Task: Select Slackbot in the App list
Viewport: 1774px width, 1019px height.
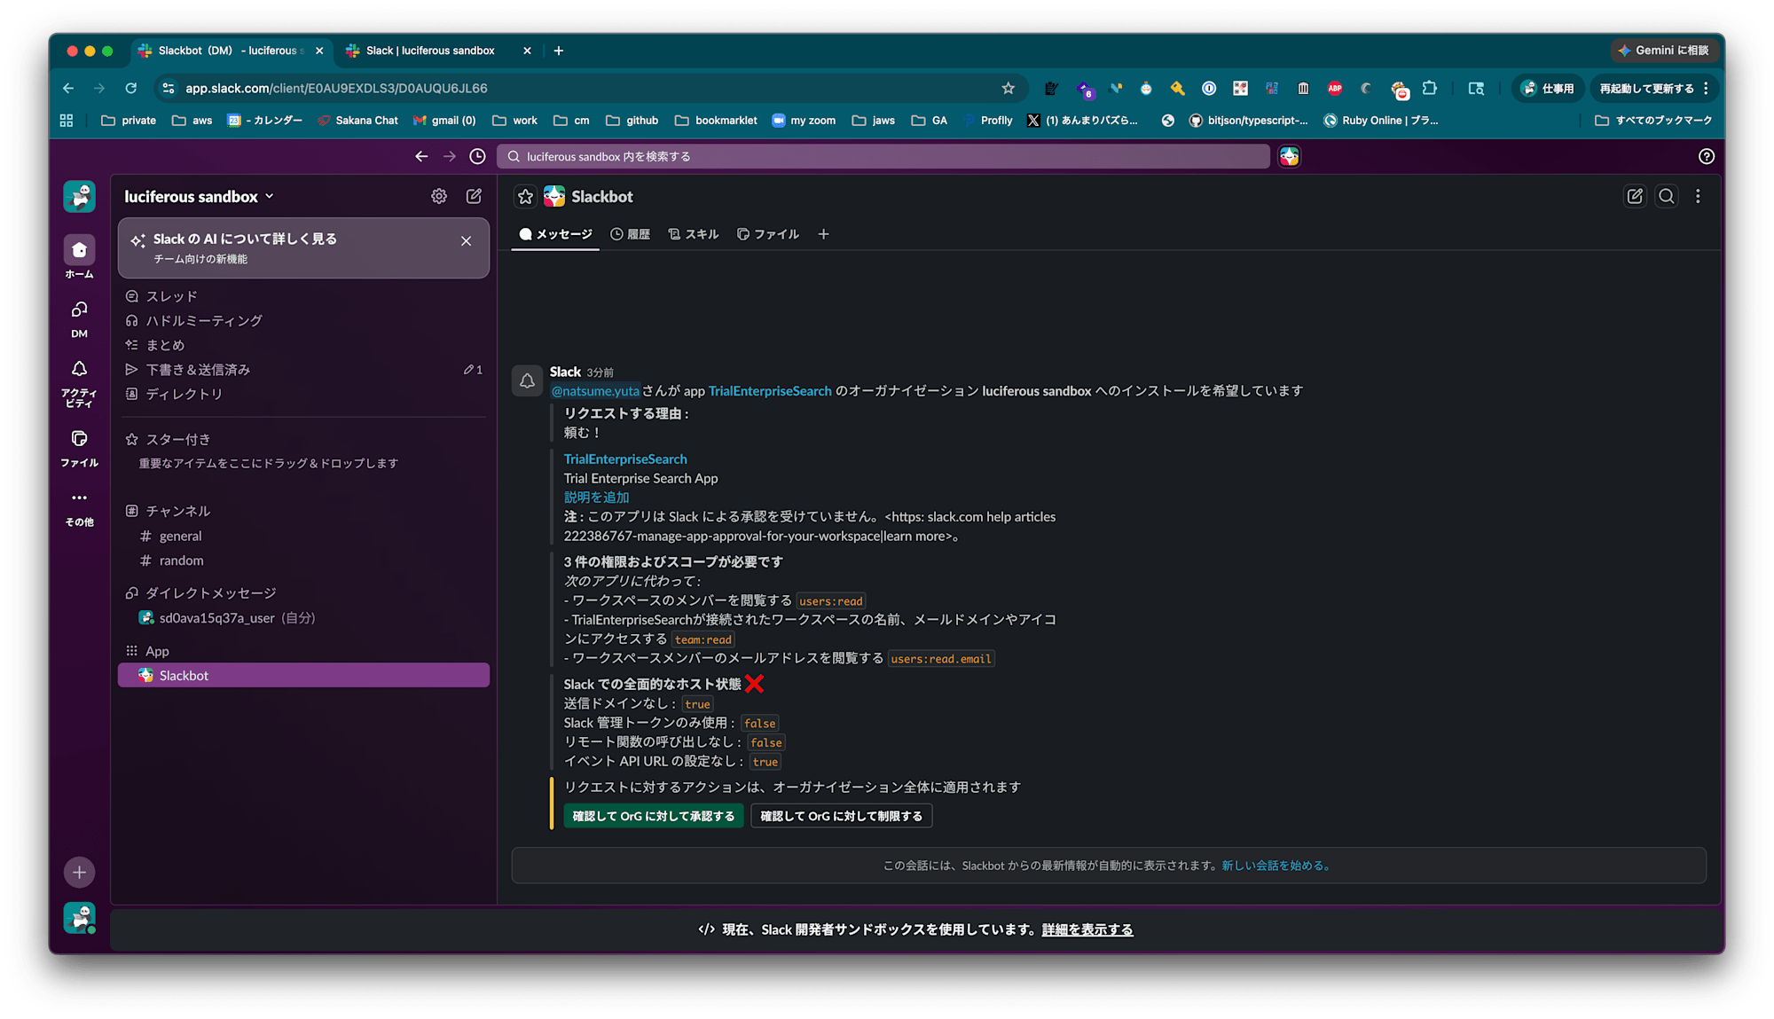Action: pos(303,676)
